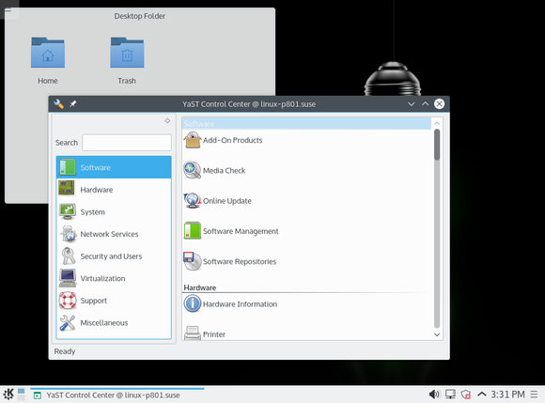Open the Add-On Products text entry

[232, 140]
